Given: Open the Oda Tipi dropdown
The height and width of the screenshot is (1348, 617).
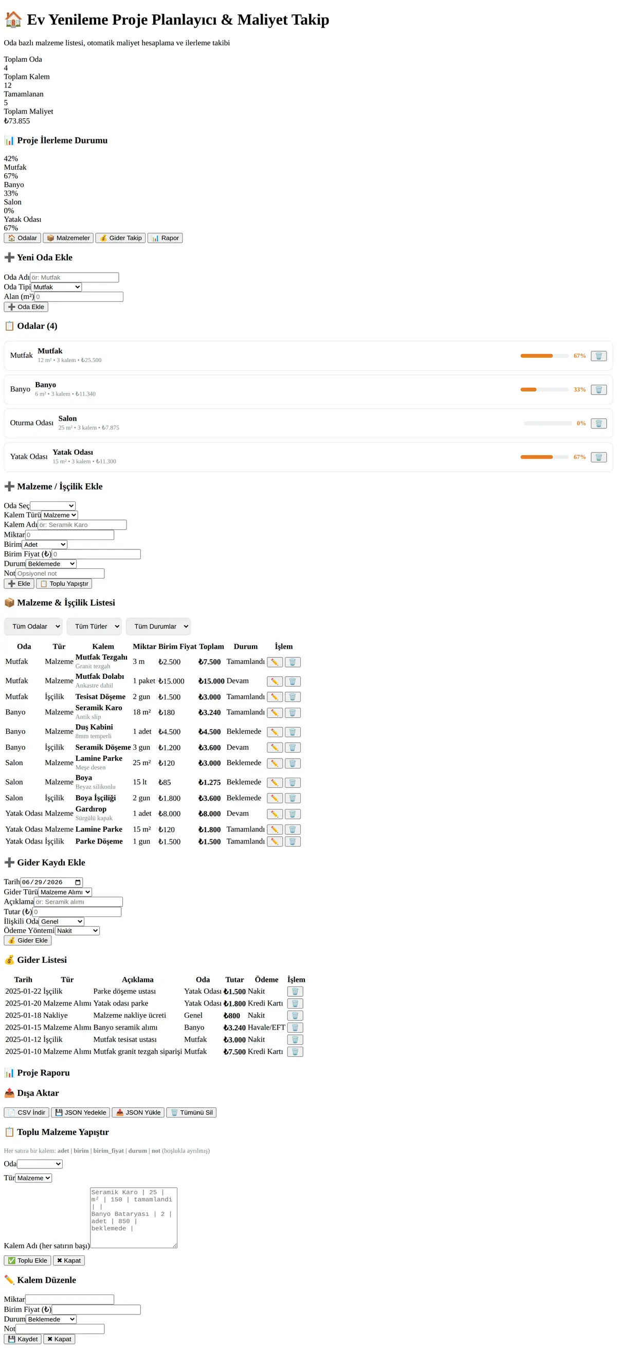Looking at the screenshot, I should tap(57, 287).
